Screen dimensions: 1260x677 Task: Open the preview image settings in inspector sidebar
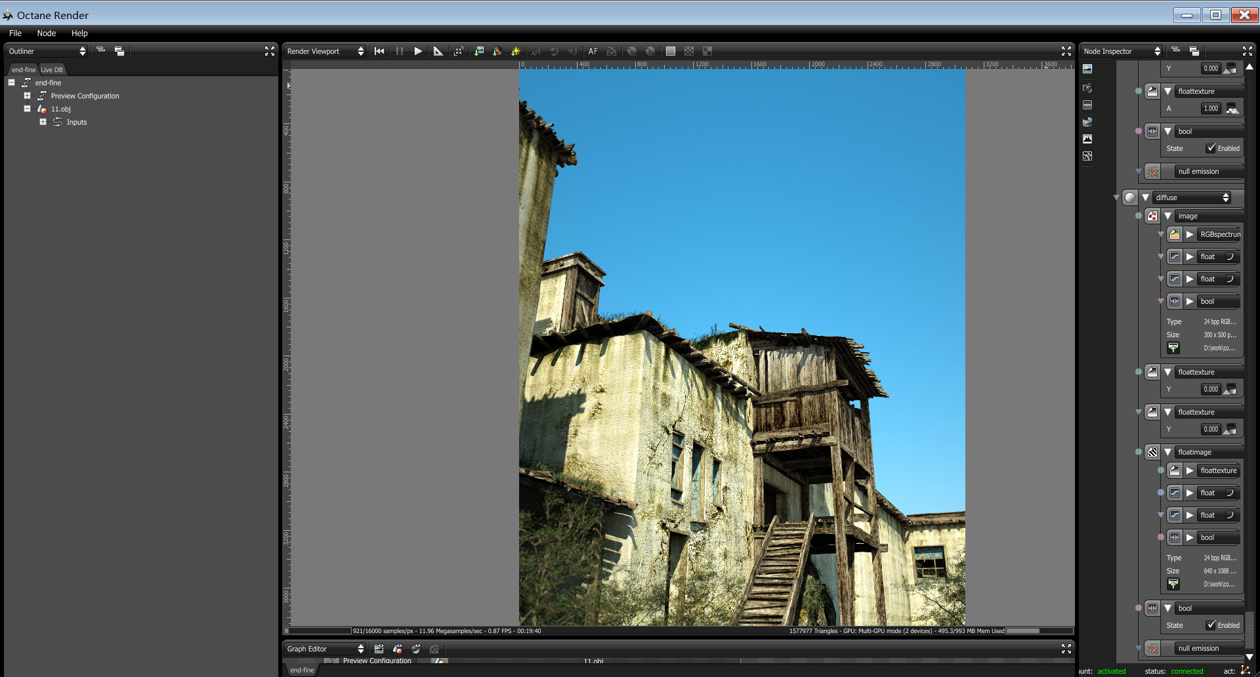point(1087,69)
